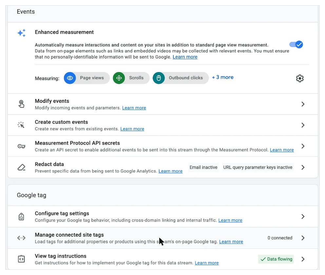Click the Page views eye icon
This screenshot has height=275, width=325.
pyautogui.click(x=70, y=78)
